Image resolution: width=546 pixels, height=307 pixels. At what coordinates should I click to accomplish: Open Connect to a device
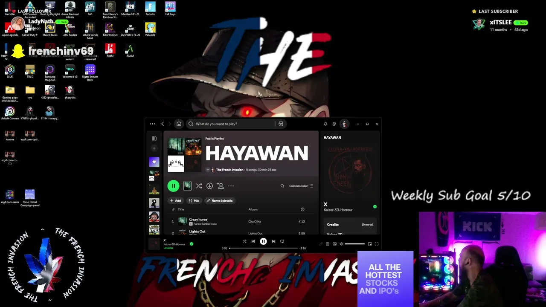click(x=334, y=244)
